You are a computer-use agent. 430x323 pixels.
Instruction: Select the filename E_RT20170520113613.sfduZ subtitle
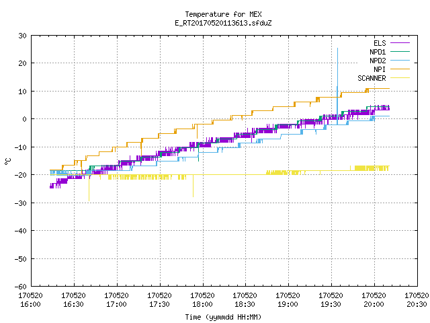pos(223,23)
